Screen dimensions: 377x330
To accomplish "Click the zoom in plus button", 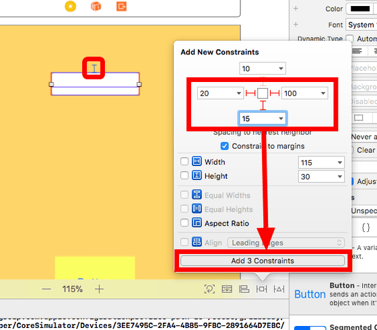I will point(99,289).
